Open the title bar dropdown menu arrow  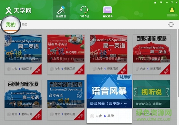tap(161, 3)
